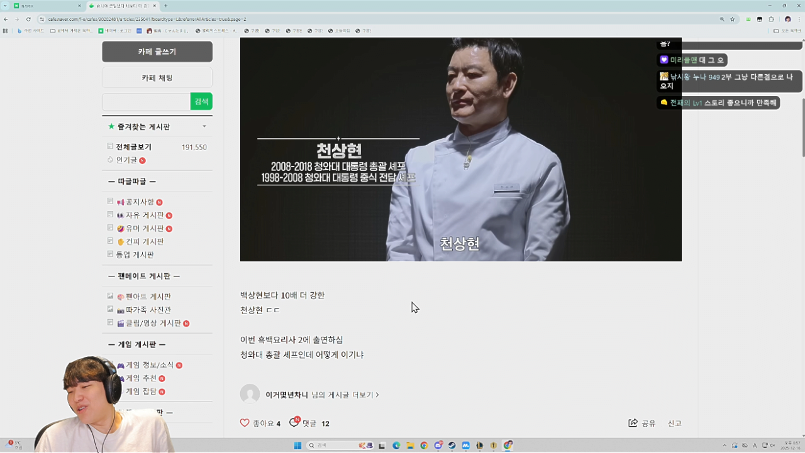The image size is (805, 453).
Task: Open the Windows Start menu
Action: 297,445
